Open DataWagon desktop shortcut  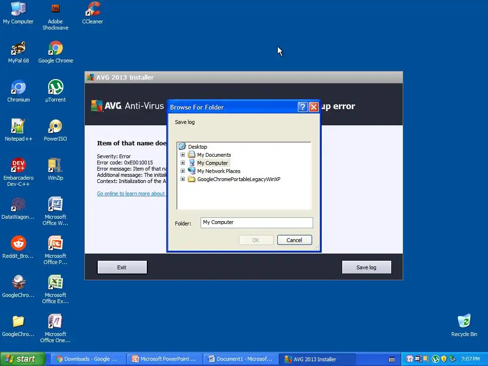[18, 209]
